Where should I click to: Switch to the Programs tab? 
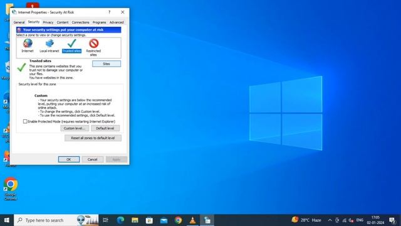99,23
